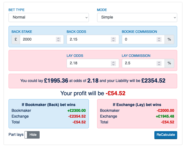Click the -£54.52 profit result text

coord(116,93)
